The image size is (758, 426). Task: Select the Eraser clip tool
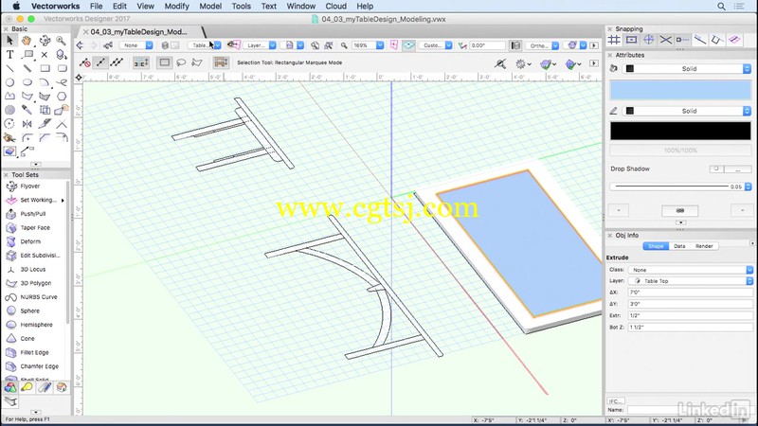pyautogui.click(x=9, y=151)
